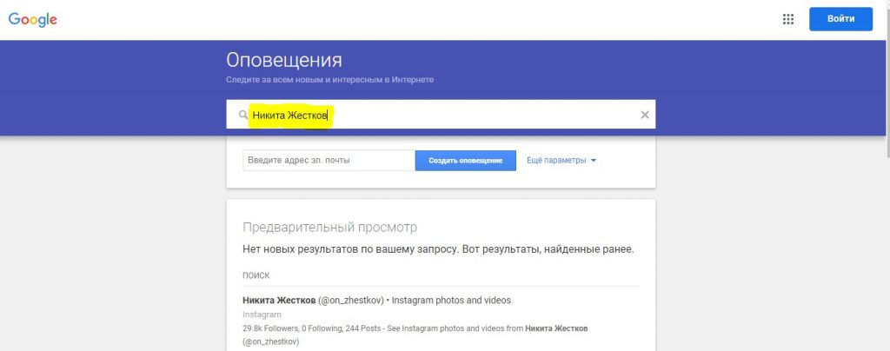The width and height of the screenshot is (890, 351).
Task: Click the Создать оповещение button
Action: 466,161
